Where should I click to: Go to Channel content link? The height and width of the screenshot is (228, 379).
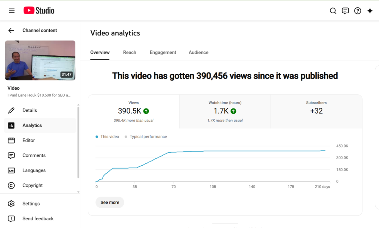(x=40, y=30)
